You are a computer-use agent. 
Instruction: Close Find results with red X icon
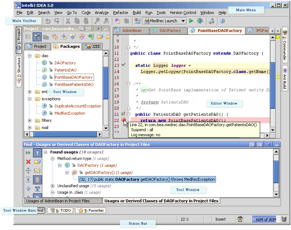coord(28,162)
